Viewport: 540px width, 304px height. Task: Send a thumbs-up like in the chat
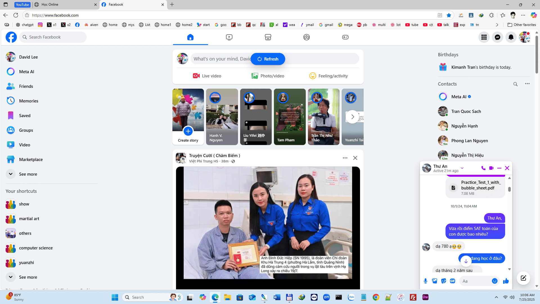tap(506, 281)
